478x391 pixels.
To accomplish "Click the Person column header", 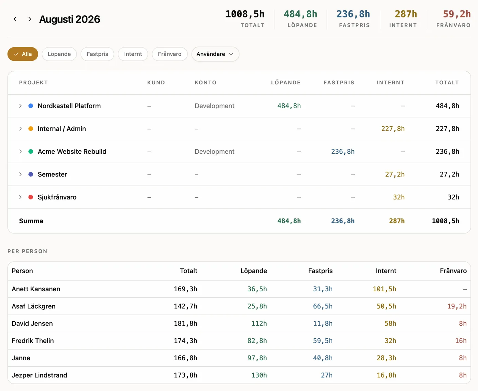I will pyautogui.click(x=22, y=271).
